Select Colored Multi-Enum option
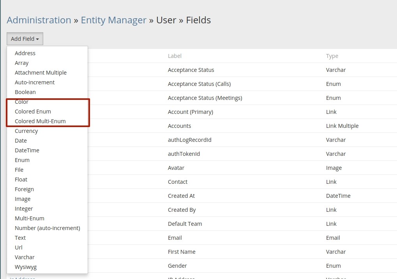 click(x=40, y=121)
